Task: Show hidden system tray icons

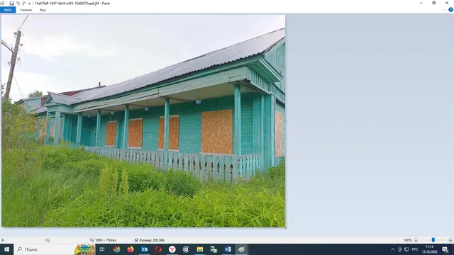Action: [x=392, y=249]
